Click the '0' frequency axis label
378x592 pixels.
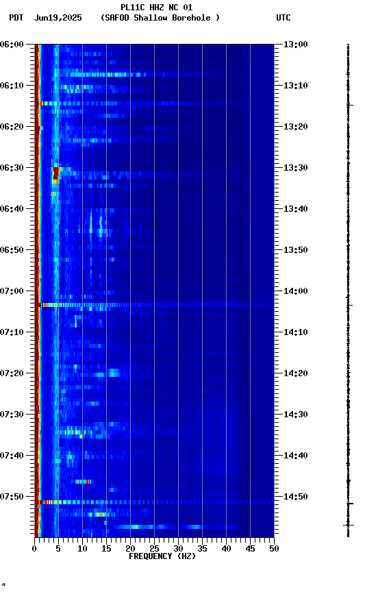point(34,549)
